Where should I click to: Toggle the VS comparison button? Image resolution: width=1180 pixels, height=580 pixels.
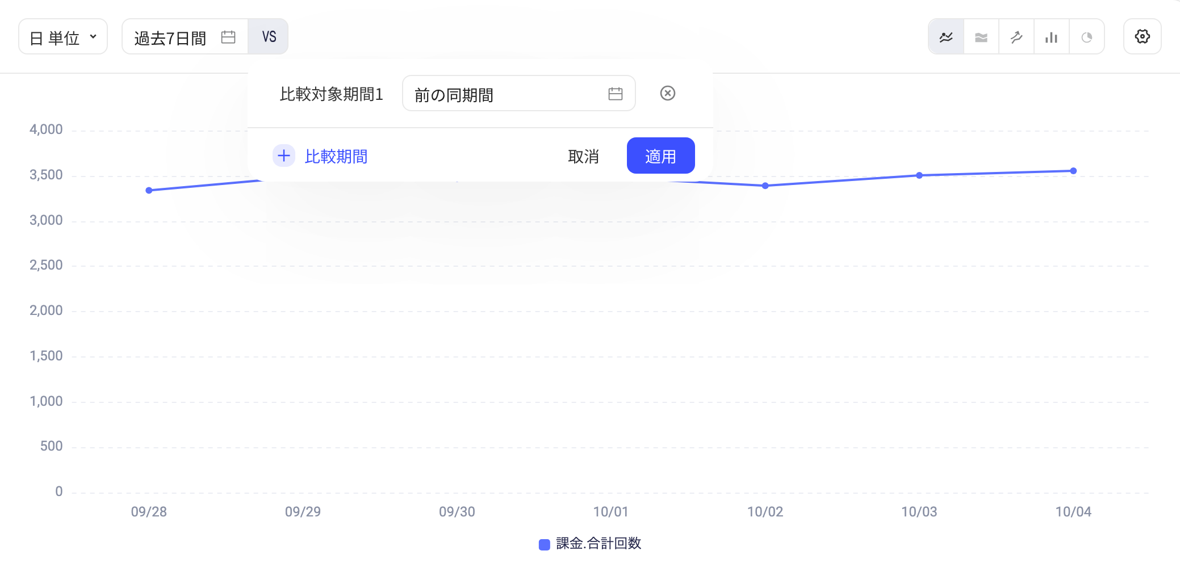269,37
